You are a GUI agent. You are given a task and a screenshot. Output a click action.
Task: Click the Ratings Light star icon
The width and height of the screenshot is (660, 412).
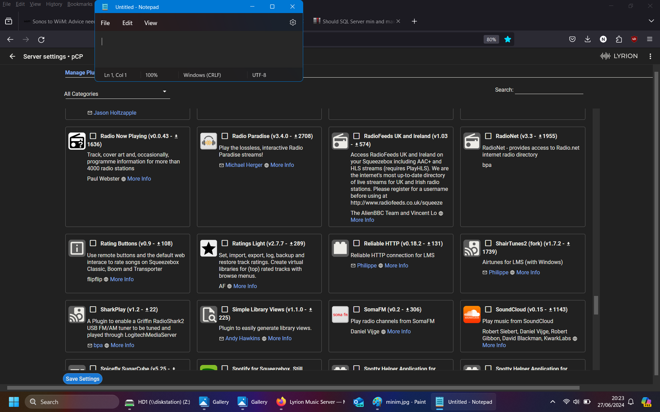(x=209, y=248)
